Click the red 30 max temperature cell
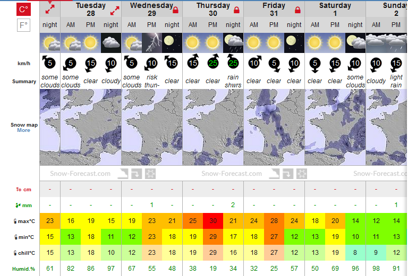The image size is (408, 276). (213, 221)
